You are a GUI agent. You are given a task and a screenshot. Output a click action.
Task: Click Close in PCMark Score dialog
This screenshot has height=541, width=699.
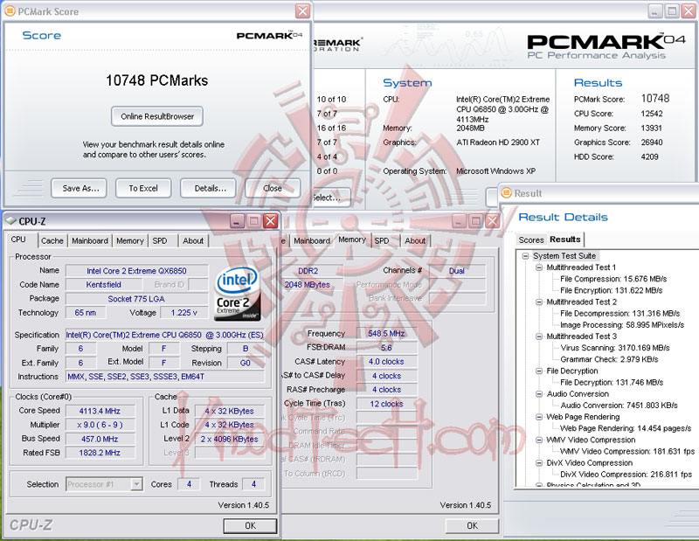point(273,188)
